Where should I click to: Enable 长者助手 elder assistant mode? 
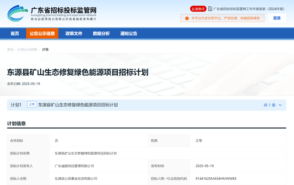[198, 9]
